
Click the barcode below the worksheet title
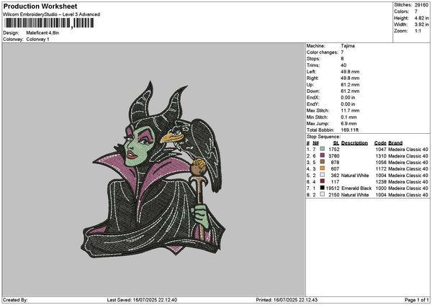pyautogui.click(x=49, y=23)
